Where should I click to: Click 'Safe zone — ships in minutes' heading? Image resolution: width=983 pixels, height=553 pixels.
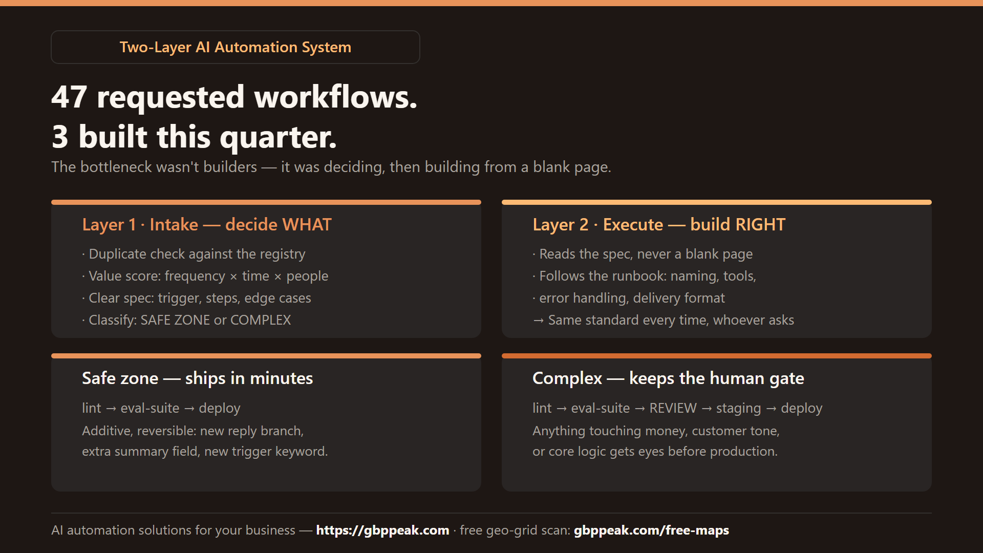click(198, 378)
